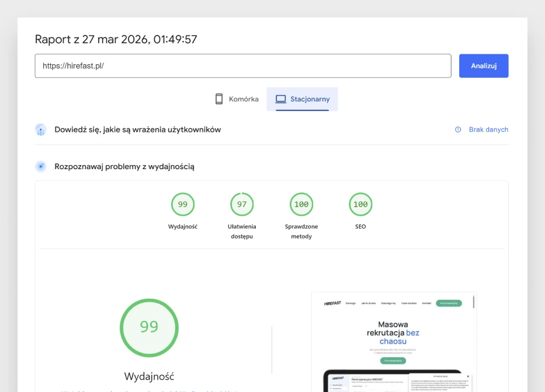Select the 100 gauge above Sprawdzone metody
The width and height of the screenshot is (545, 392).
point(301,204)
